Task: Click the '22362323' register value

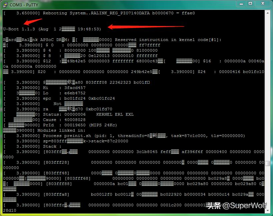Action: [x=120, y=82]
